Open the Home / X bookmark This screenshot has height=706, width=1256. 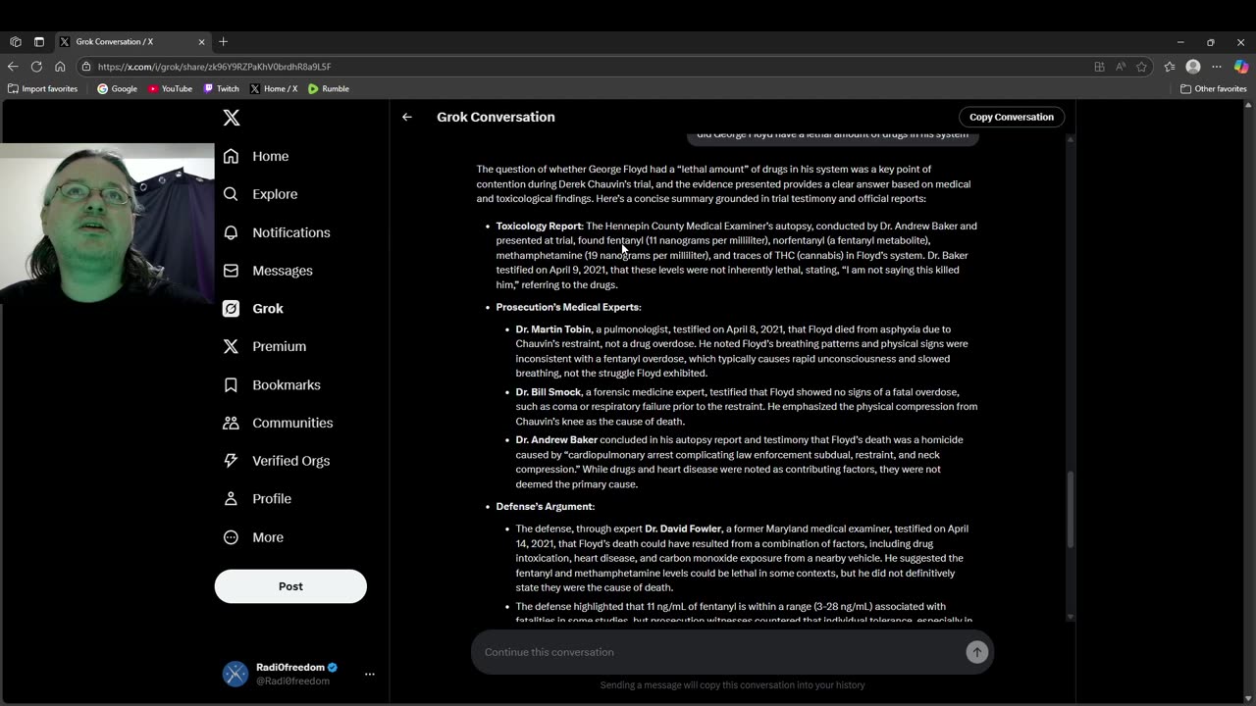[273, 88]
